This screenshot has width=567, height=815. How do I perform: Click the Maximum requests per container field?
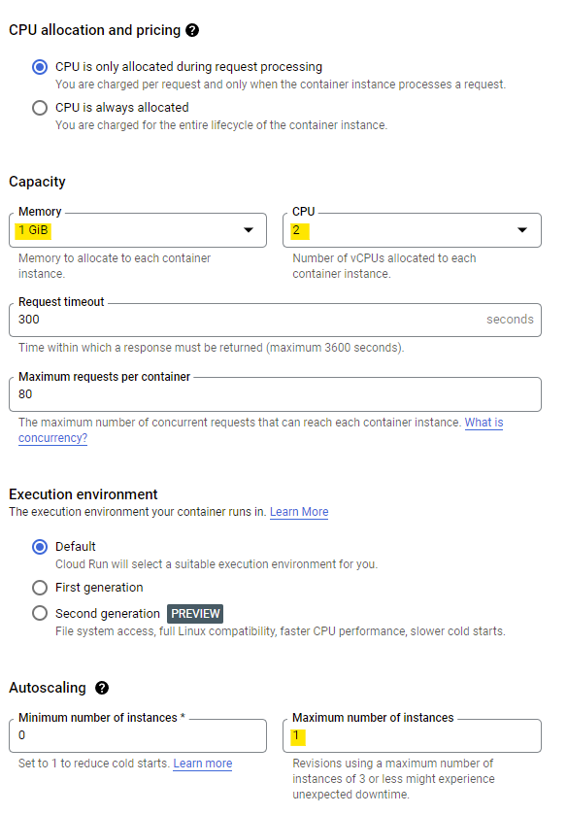(x=276, y=394)
